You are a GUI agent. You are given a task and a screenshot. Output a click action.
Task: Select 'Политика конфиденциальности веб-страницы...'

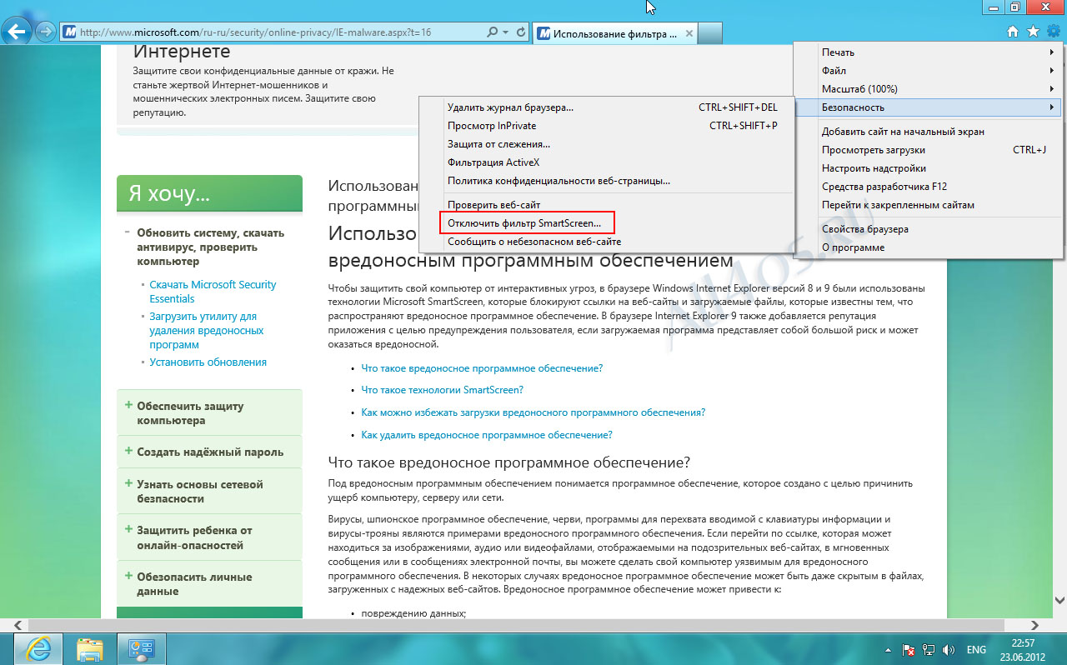(607, 180)
